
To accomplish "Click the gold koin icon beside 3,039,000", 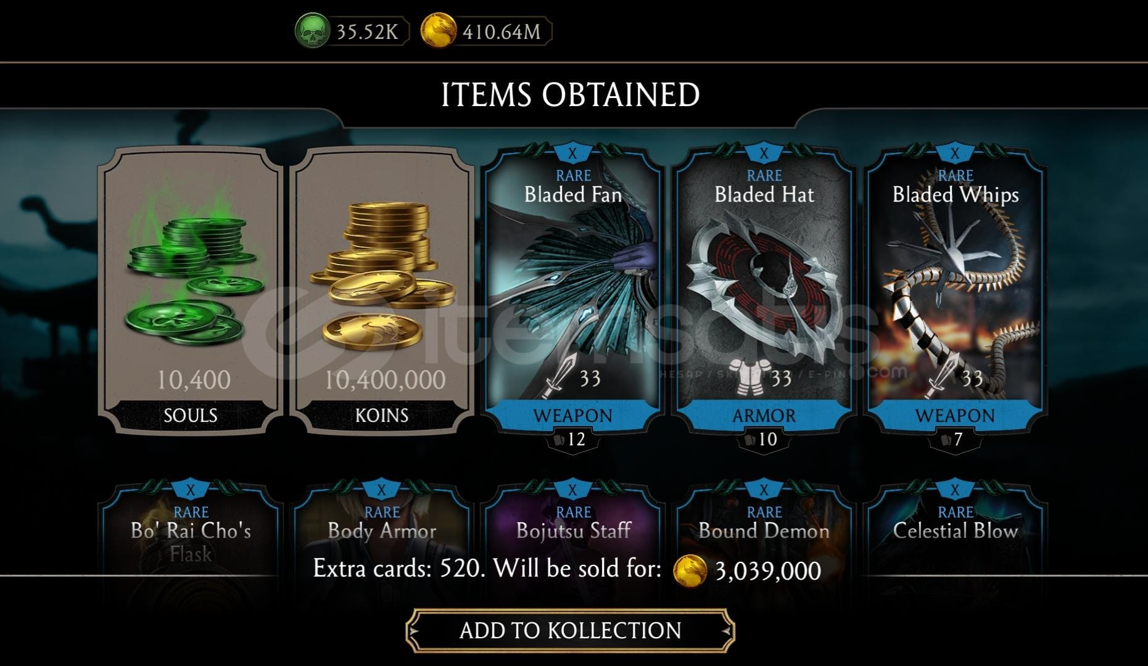I will (690, 570).
